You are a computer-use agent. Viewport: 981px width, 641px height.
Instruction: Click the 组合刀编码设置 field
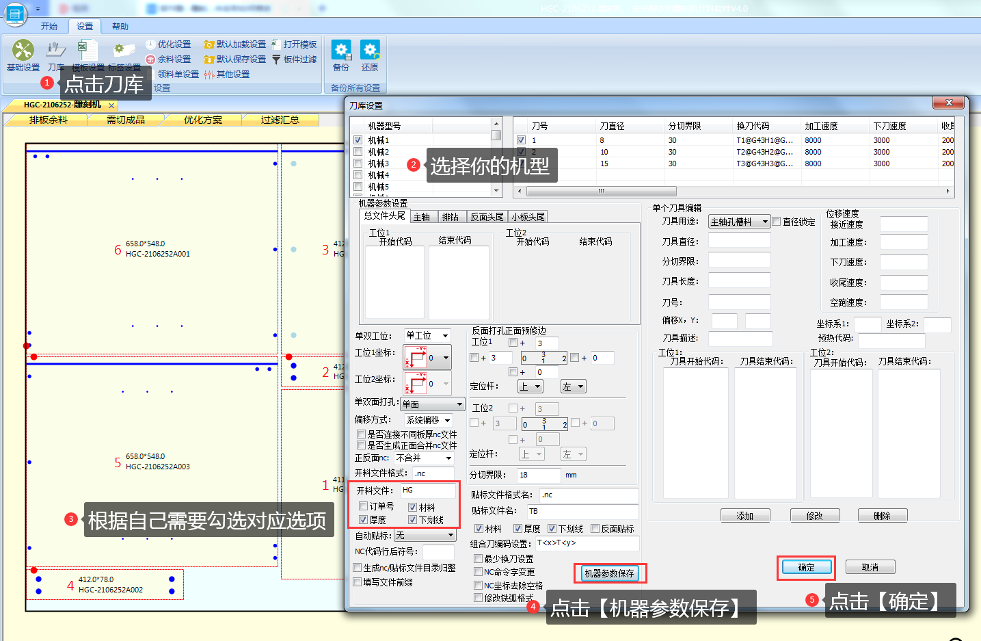point(587,543)
